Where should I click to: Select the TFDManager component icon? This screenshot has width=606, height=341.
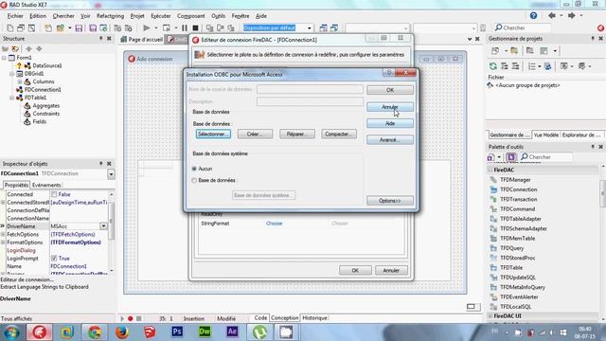click(x=493, y=180)
